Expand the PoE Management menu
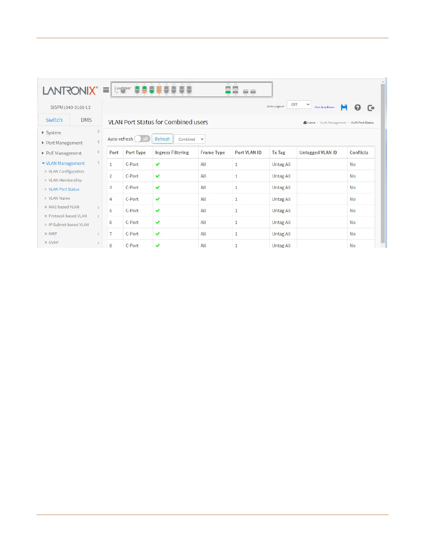This screenshot has width=425, height=550. [64, 153]
